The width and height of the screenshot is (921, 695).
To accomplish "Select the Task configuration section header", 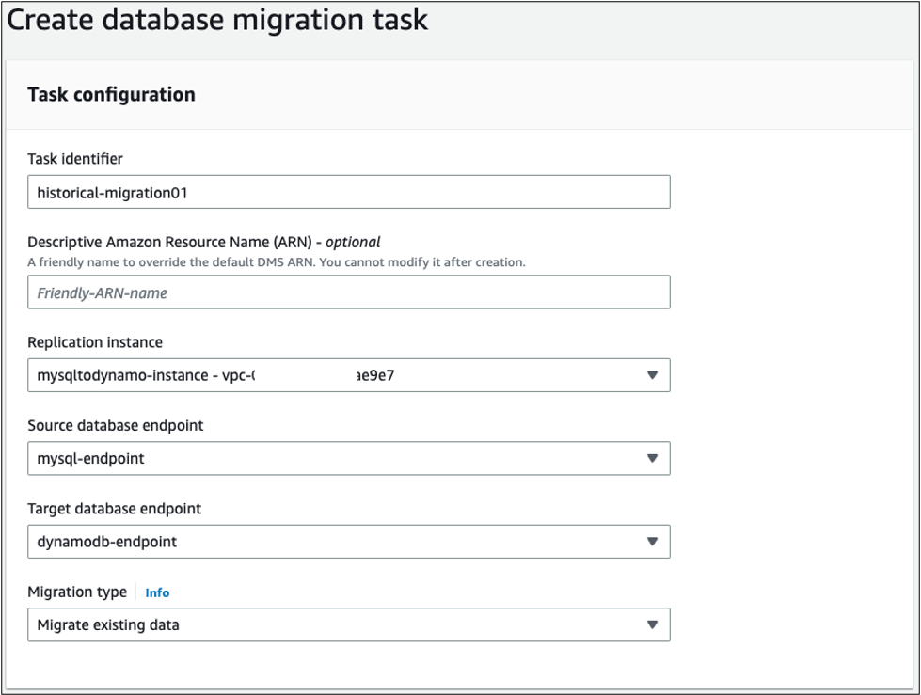I will pyautogui.click(x=111, y=94).
